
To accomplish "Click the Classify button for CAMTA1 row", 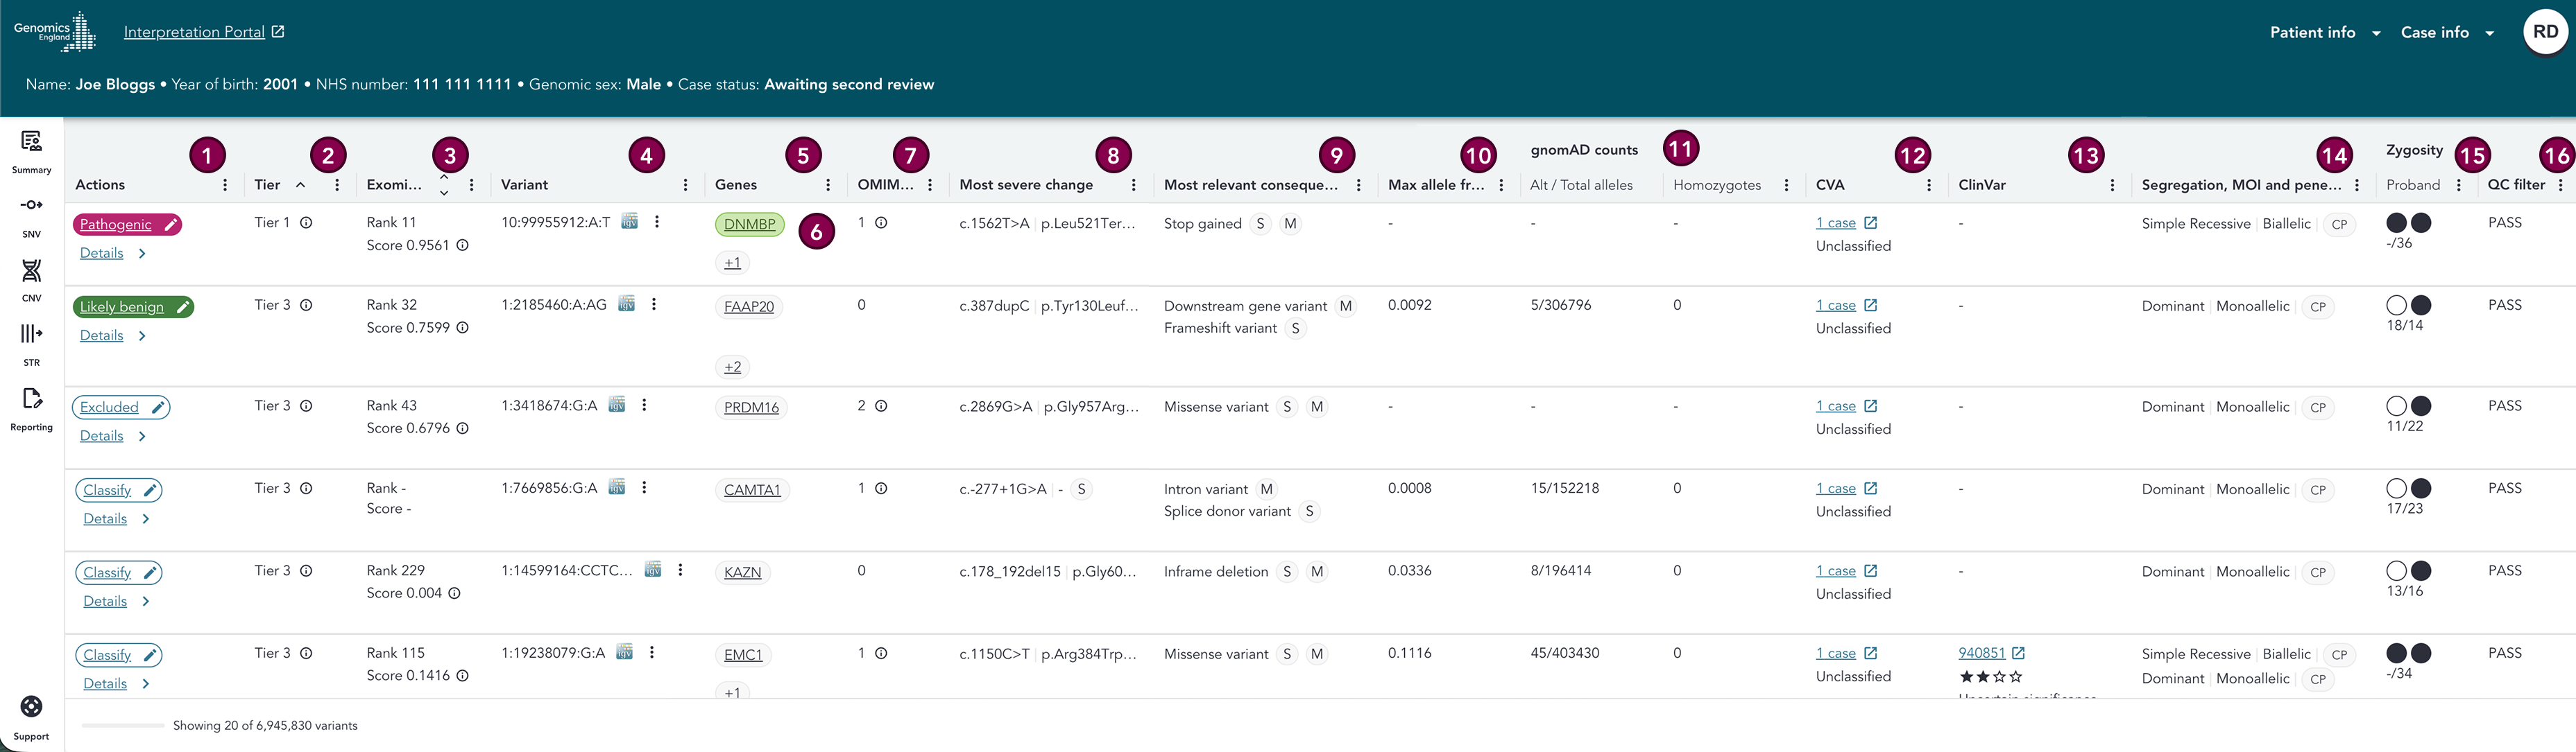I will [x=118, y=490].
